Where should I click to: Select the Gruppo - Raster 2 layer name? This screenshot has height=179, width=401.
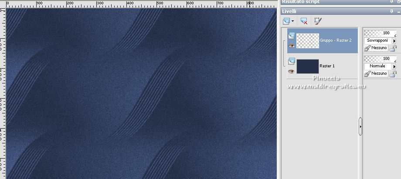click(x=336, y=40)
